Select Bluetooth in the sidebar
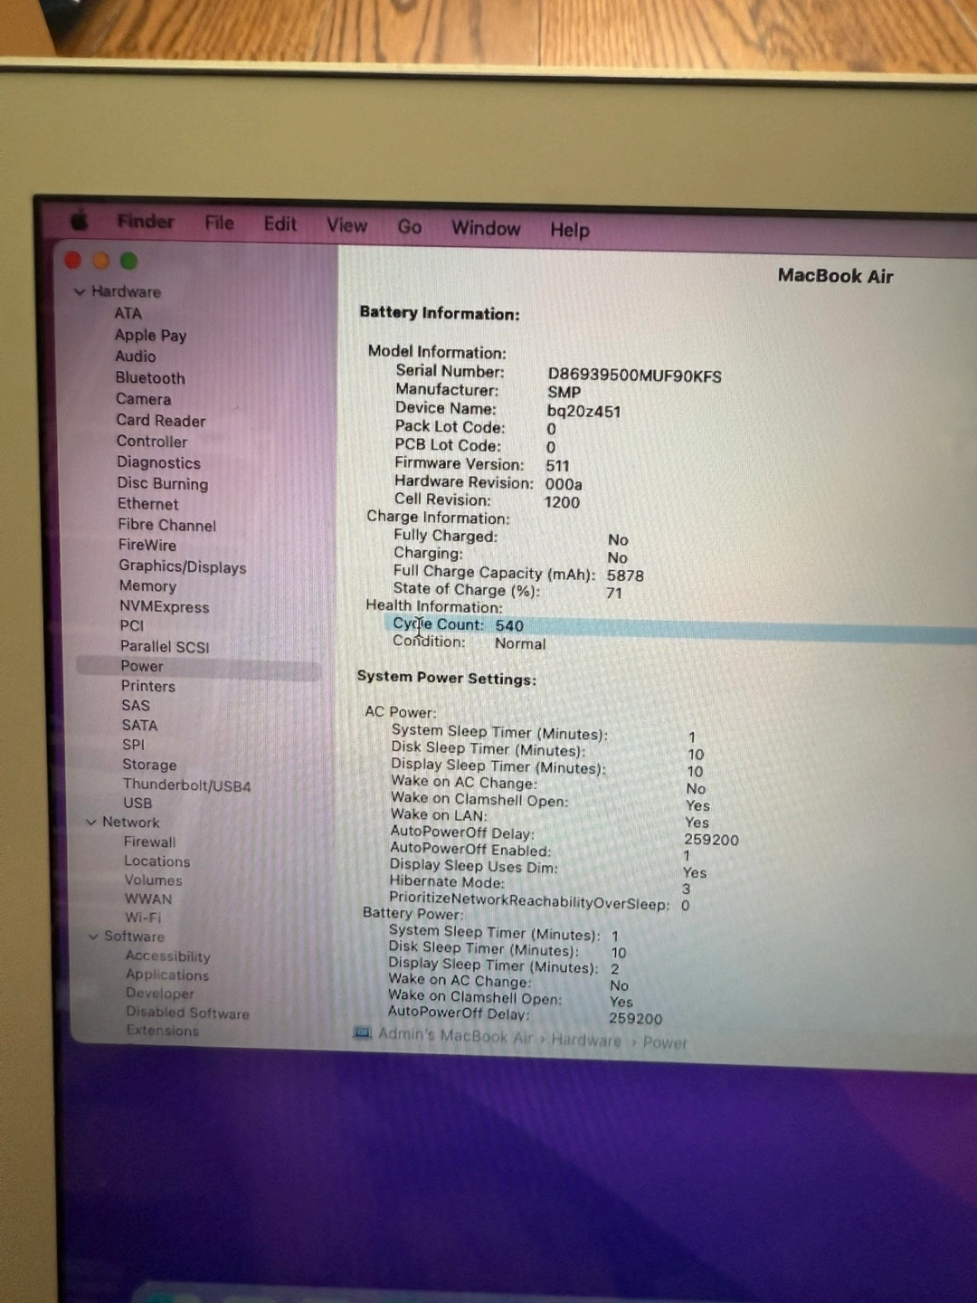The width and height of the screenshot is (977, 1303). 150,377
